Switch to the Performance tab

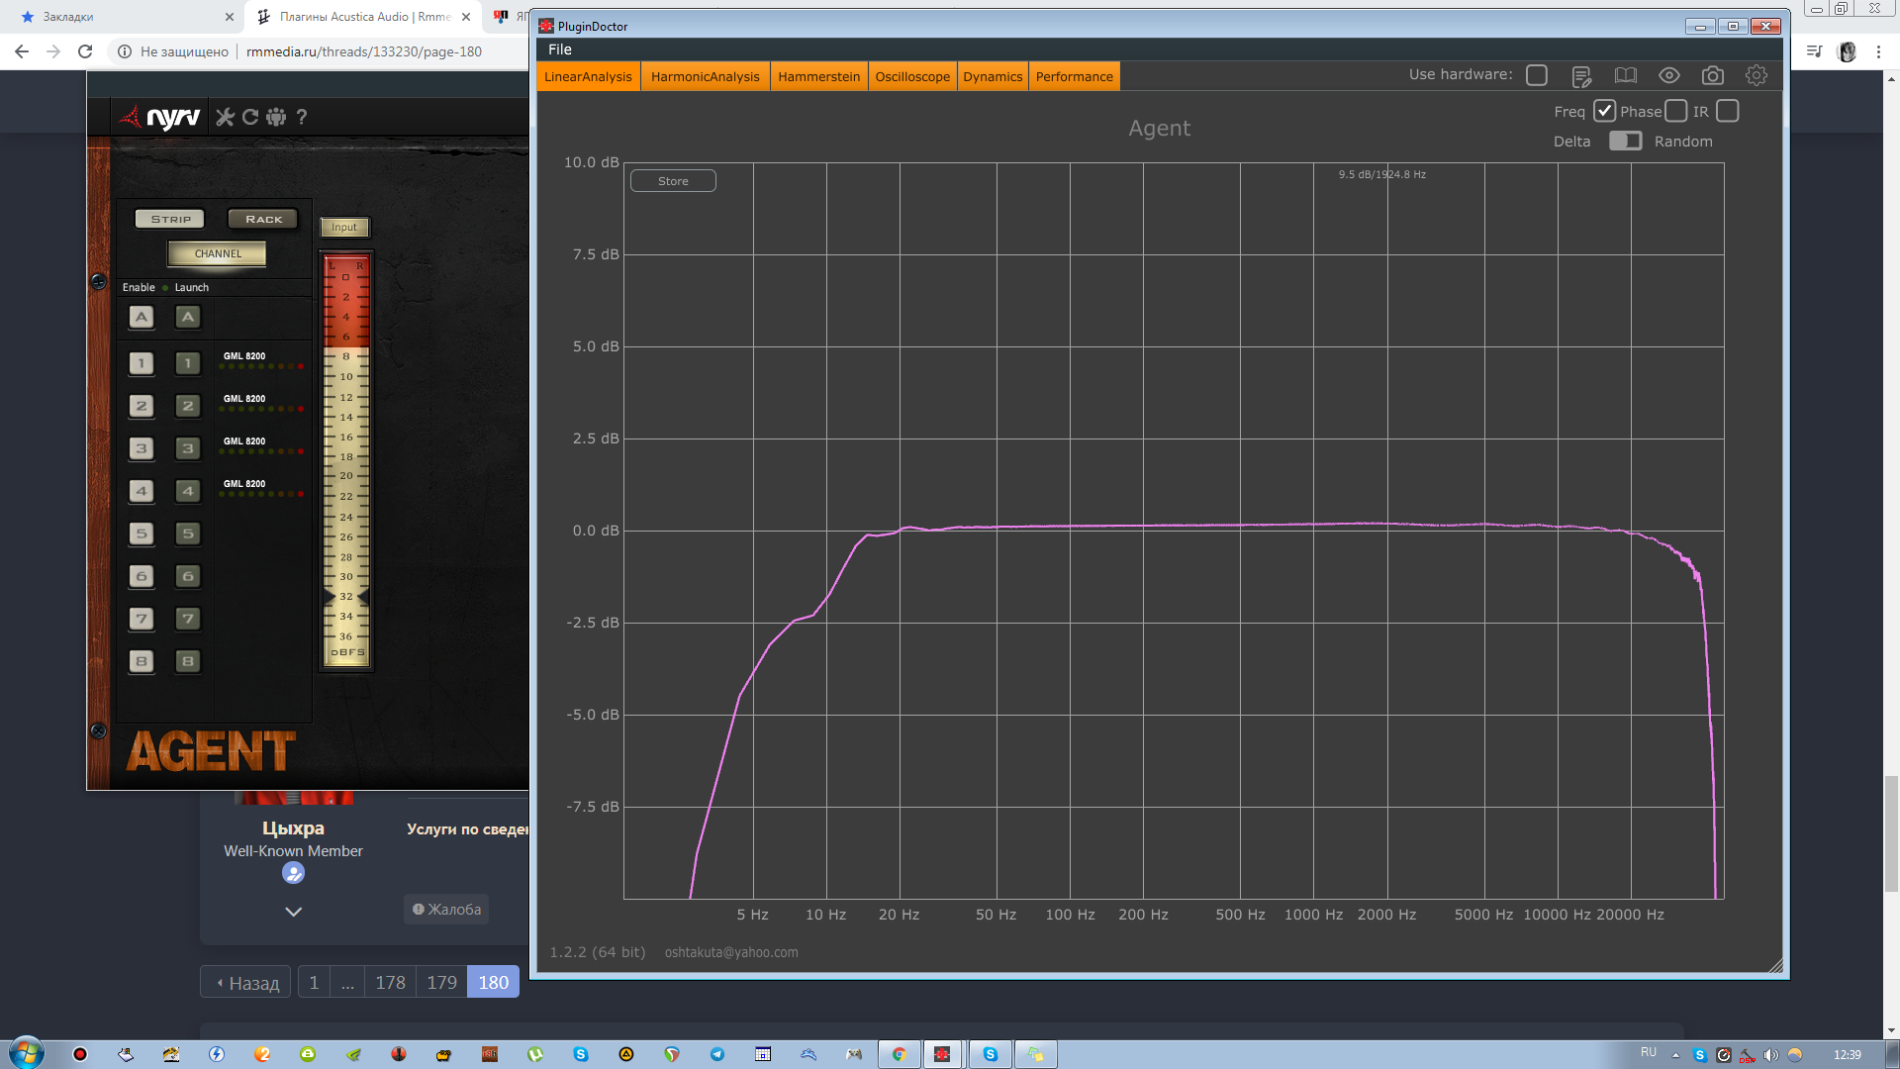(x=1075, y=77)
